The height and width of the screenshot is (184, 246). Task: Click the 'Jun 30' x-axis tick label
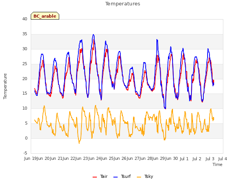pyautogui.click(x=171, y=159)
